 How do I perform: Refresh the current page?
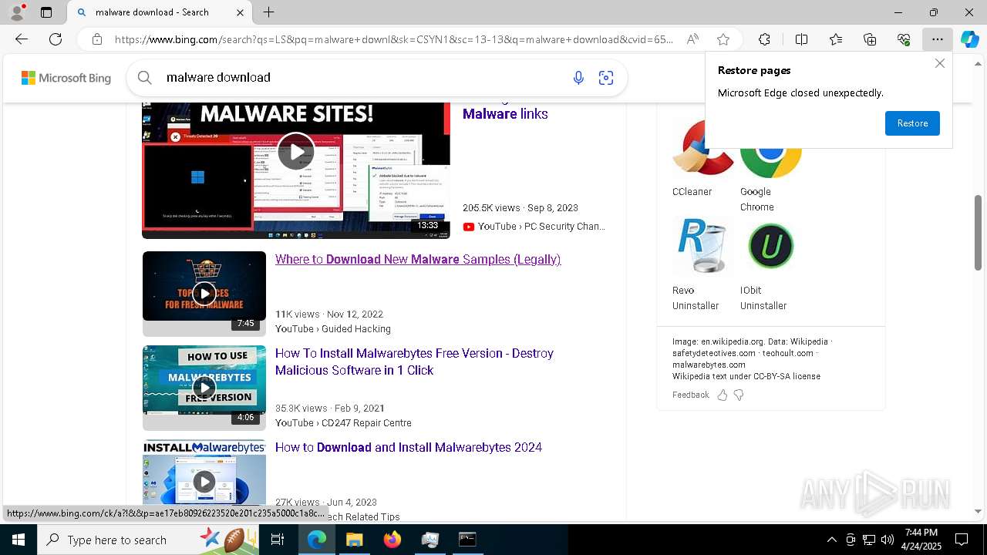pos(56,39)
